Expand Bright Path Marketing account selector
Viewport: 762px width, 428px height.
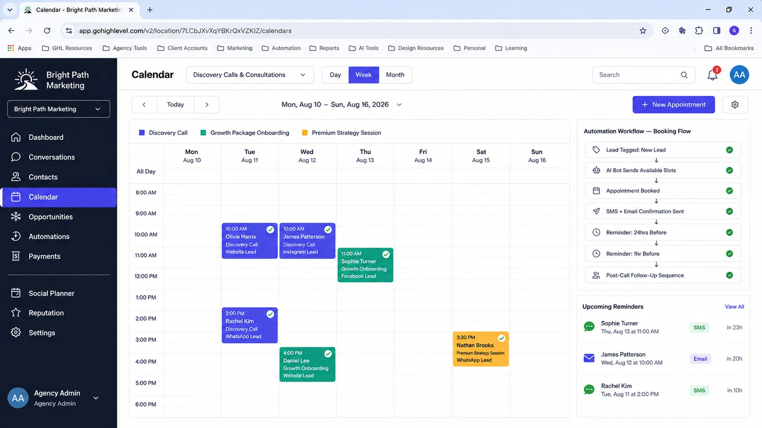tap(59, 109)
